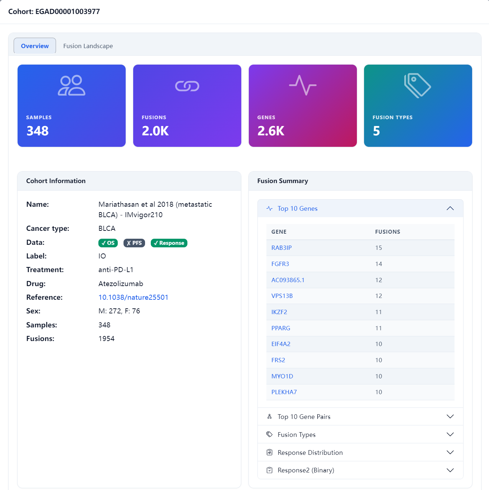The height and width of the screenshot is (490, 489).
Task: Click the clipboard icon beside Response2 (Binary)
Action: pyautogui.click(x=270, y=470)
